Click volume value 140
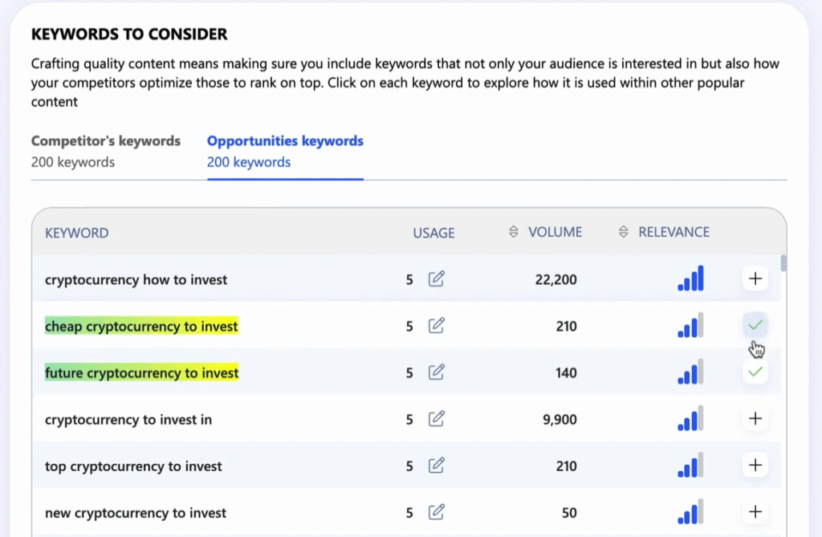 (566, 373)
